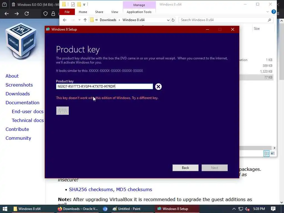Click the browser page scrollbar down arrow
Screen dimensions: 284x213
pos(282,202)
